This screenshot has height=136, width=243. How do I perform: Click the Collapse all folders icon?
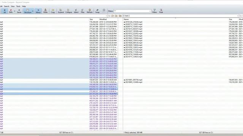click(x=68, y=11)
